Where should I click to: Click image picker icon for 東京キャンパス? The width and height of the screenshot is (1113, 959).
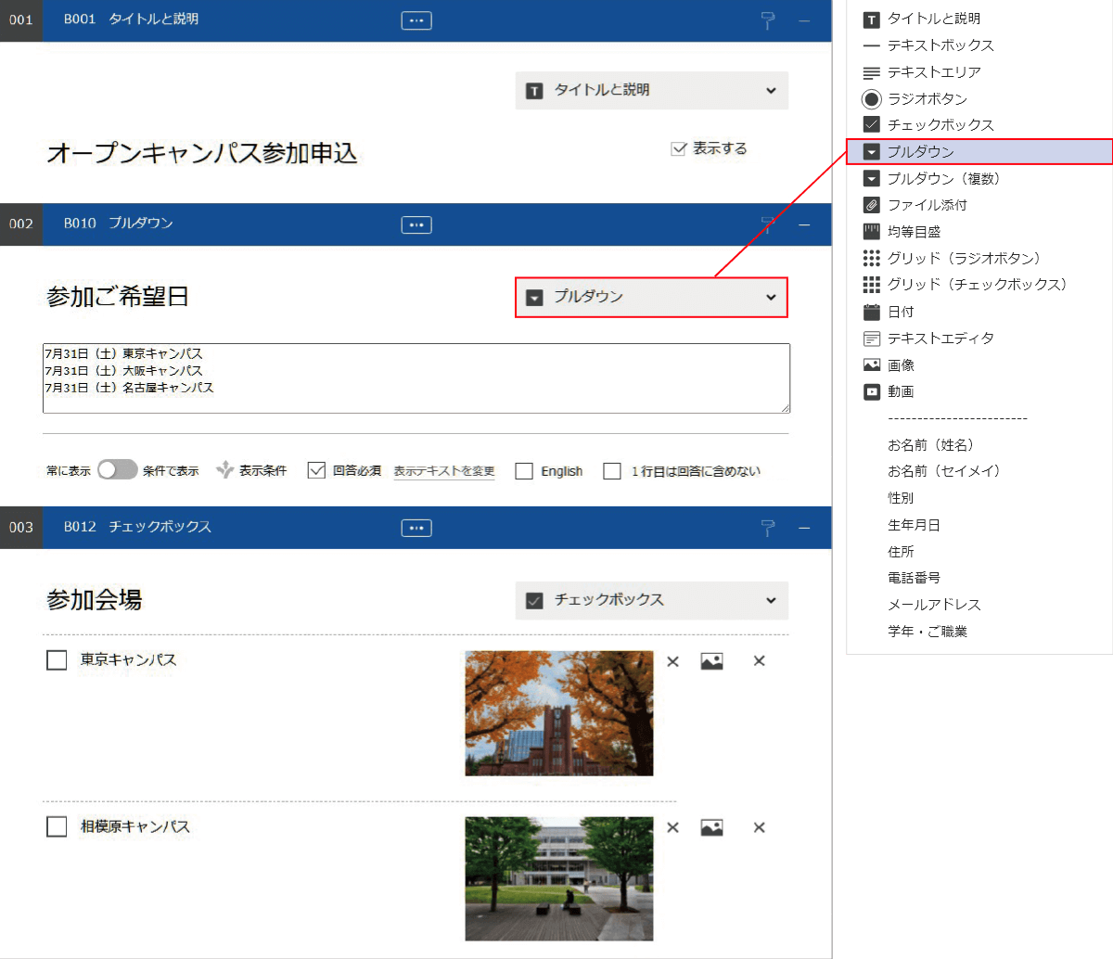pyautogui.click(x=711, y=661)
